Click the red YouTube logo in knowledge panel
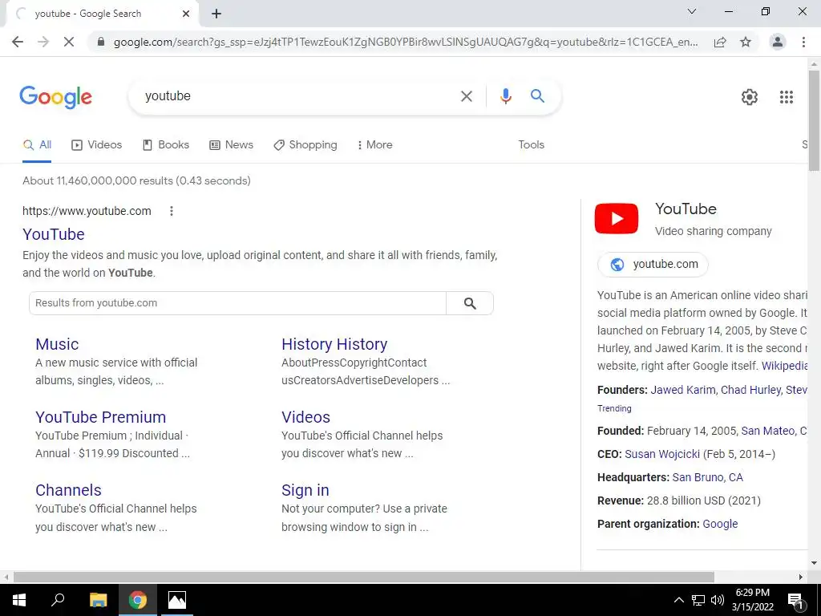Viewport: 821px width, 616px height. [617, 218]
